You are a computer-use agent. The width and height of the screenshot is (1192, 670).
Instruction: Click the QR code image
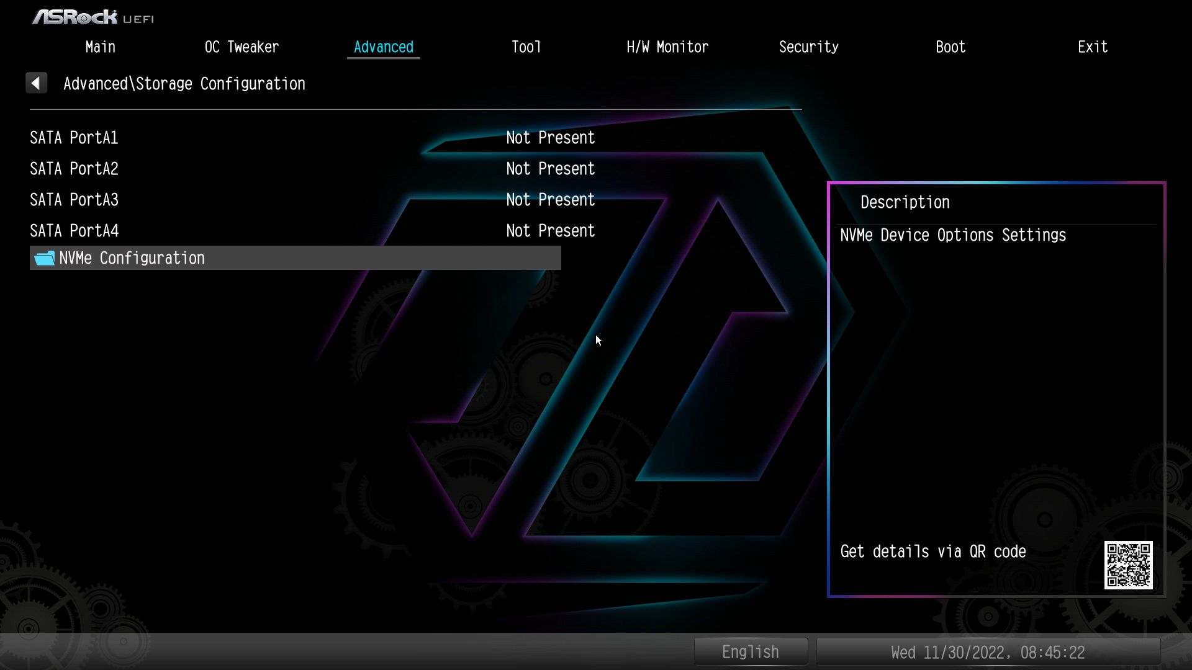[x=1128, y=565]
